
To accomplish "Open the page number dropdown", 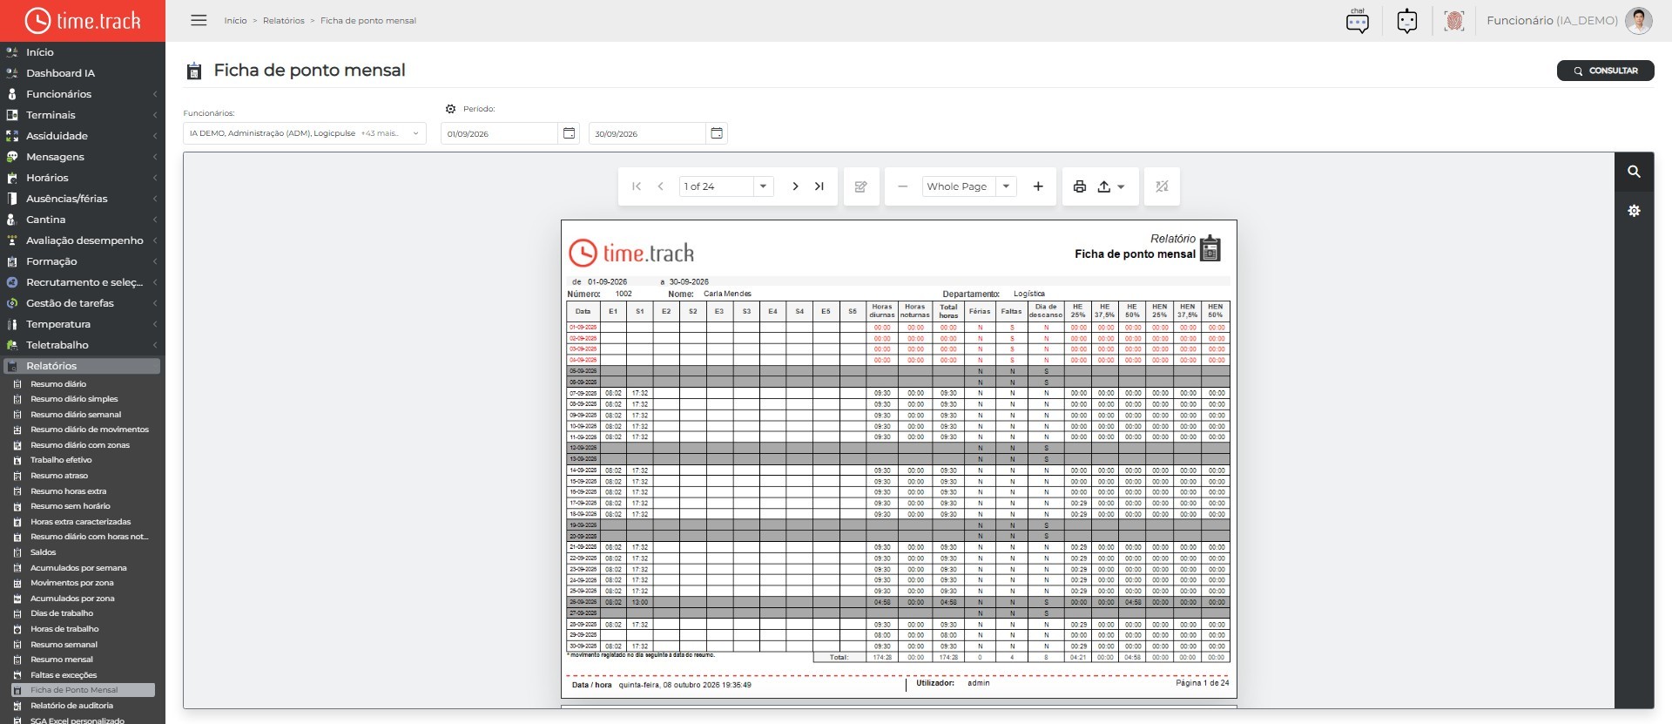I will [x=763, y=186].
